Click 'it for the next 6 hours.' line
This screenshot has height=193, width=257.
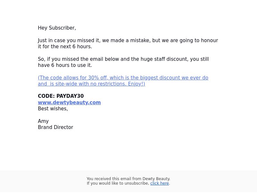click(65, 47)
